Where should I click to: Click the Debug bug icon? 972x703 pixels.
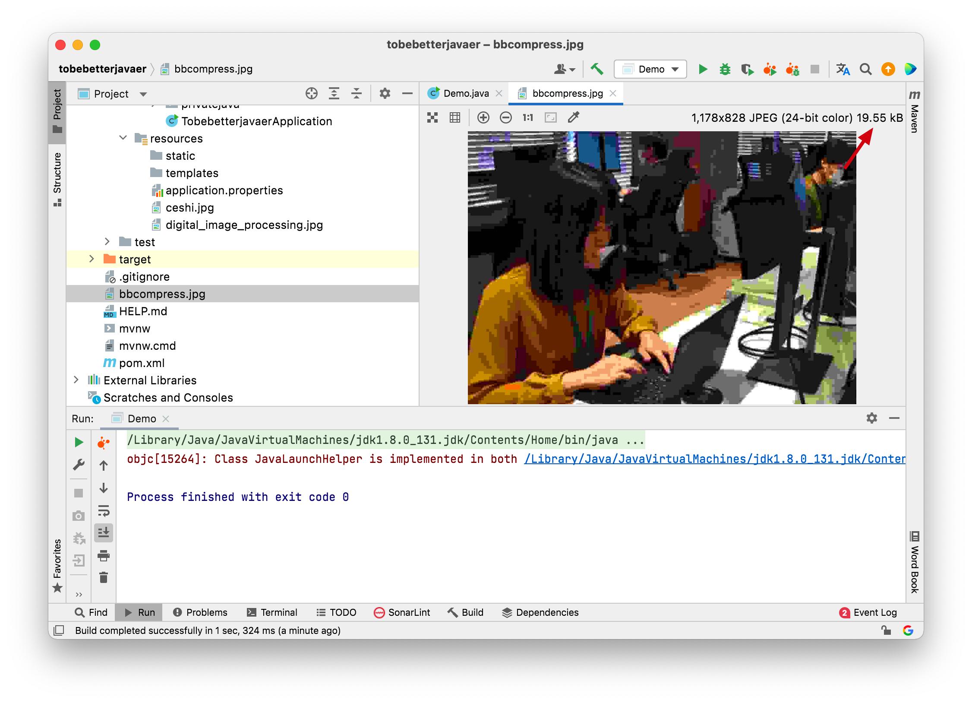[725, 69]
